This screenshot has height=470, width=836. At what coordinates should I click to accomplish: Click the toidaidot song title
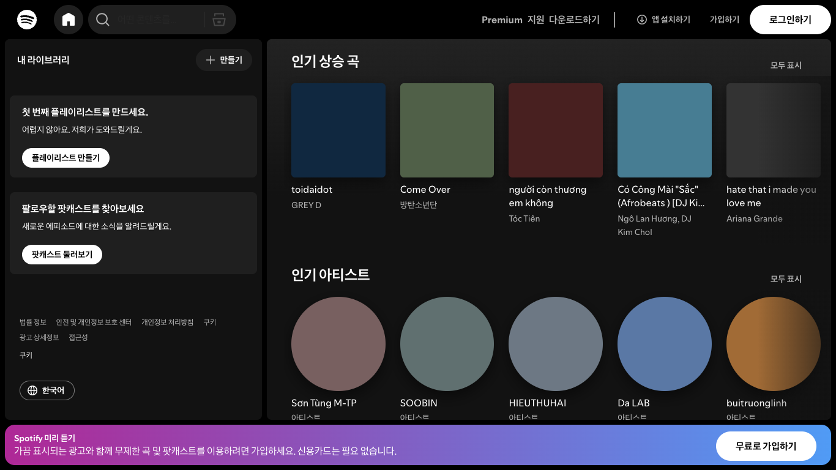coord(312,190)
